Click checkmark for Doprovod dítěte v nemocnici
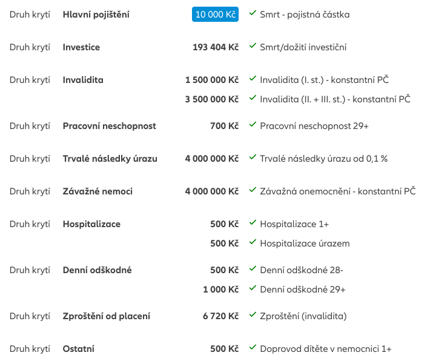 [253, 348]
